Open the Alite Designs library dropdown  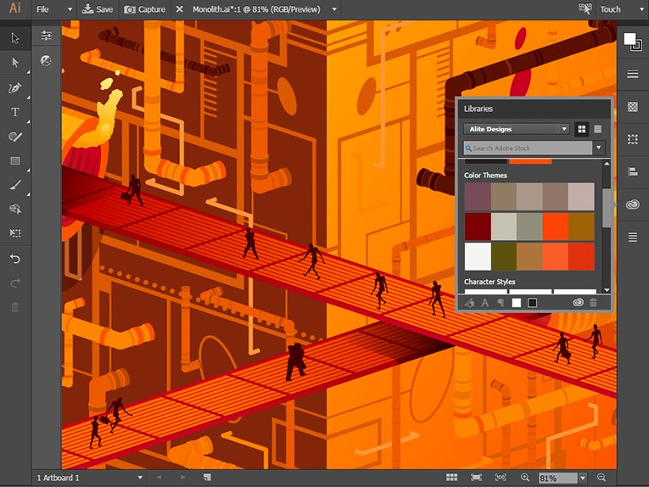click(x=563, y=129)
